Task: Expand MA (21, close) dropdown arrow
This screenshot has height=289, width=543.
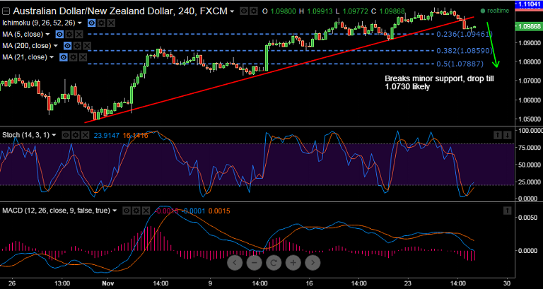Action: pyautogui.click(x=52, y=57)
